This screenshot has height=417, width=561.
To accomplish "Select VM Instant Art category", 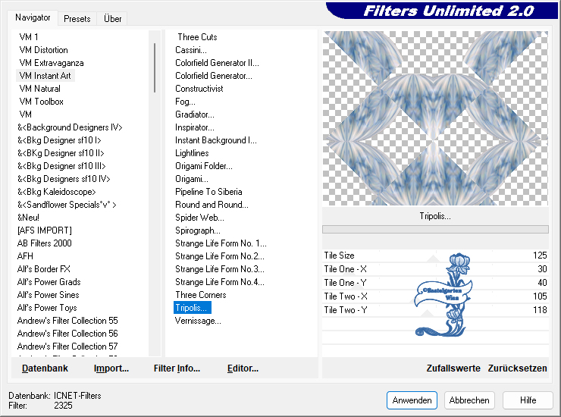I will coord(45,76).
